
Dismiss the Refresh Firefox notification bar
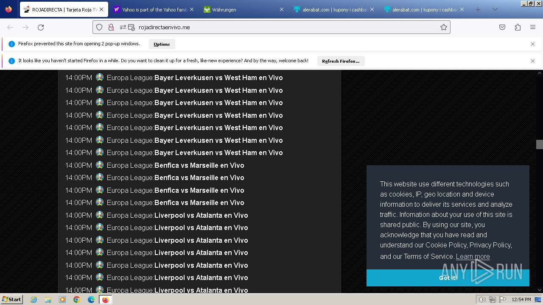(533, 61)
